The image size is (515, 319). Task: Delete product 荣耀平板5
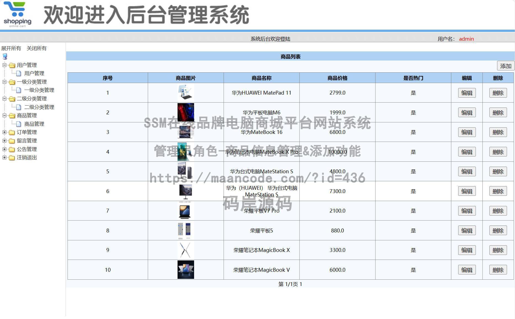pyautogui.click(x=498, y=231)
